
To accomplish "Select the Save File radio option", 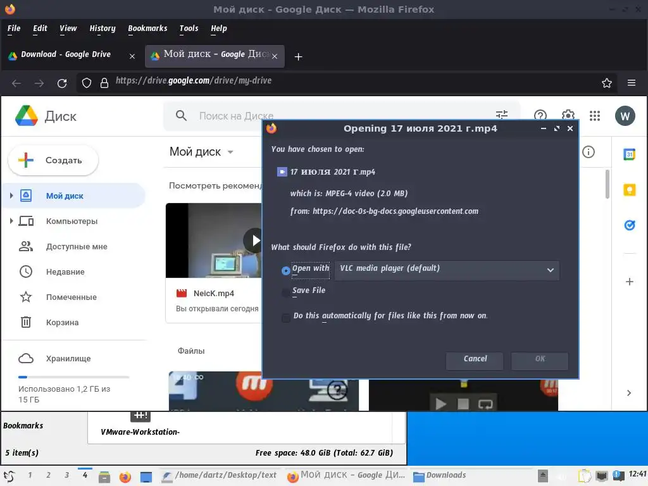I will (285, 292).
